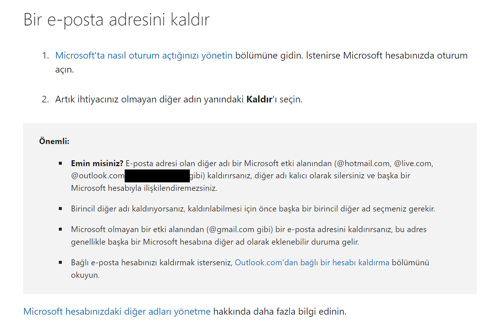480x336 pixels.
Task: Open the Microsoft hesabınızdaki diğer adları yönetme link
Action: [x=116, y=311]
